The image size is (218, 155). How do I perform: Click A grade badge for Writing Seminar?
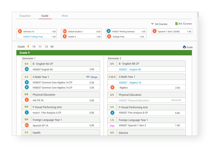[x=109, y=31]
